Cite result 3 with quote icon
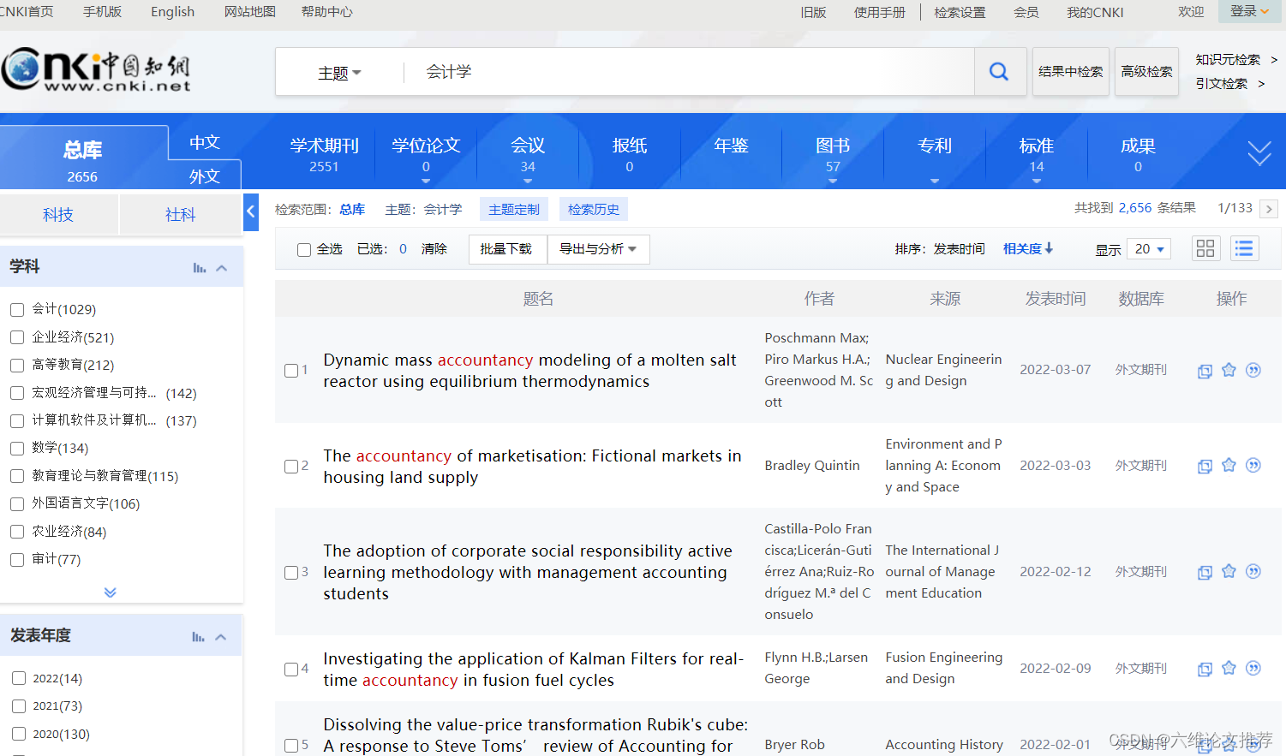This screenshot has height=756, width=1286. coord(1253,571)
